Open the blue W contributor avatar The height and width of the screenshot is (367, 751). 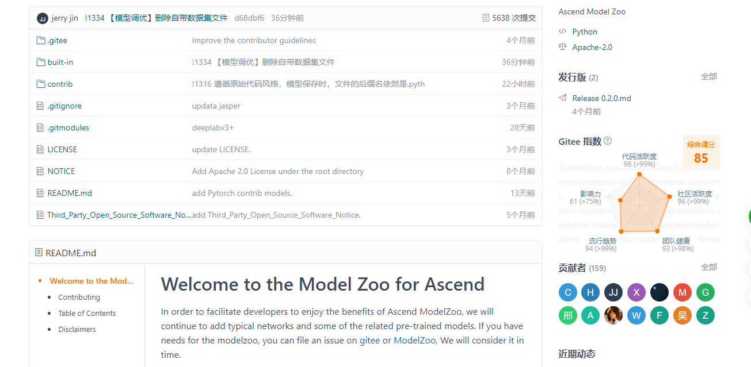coord(636,315)
